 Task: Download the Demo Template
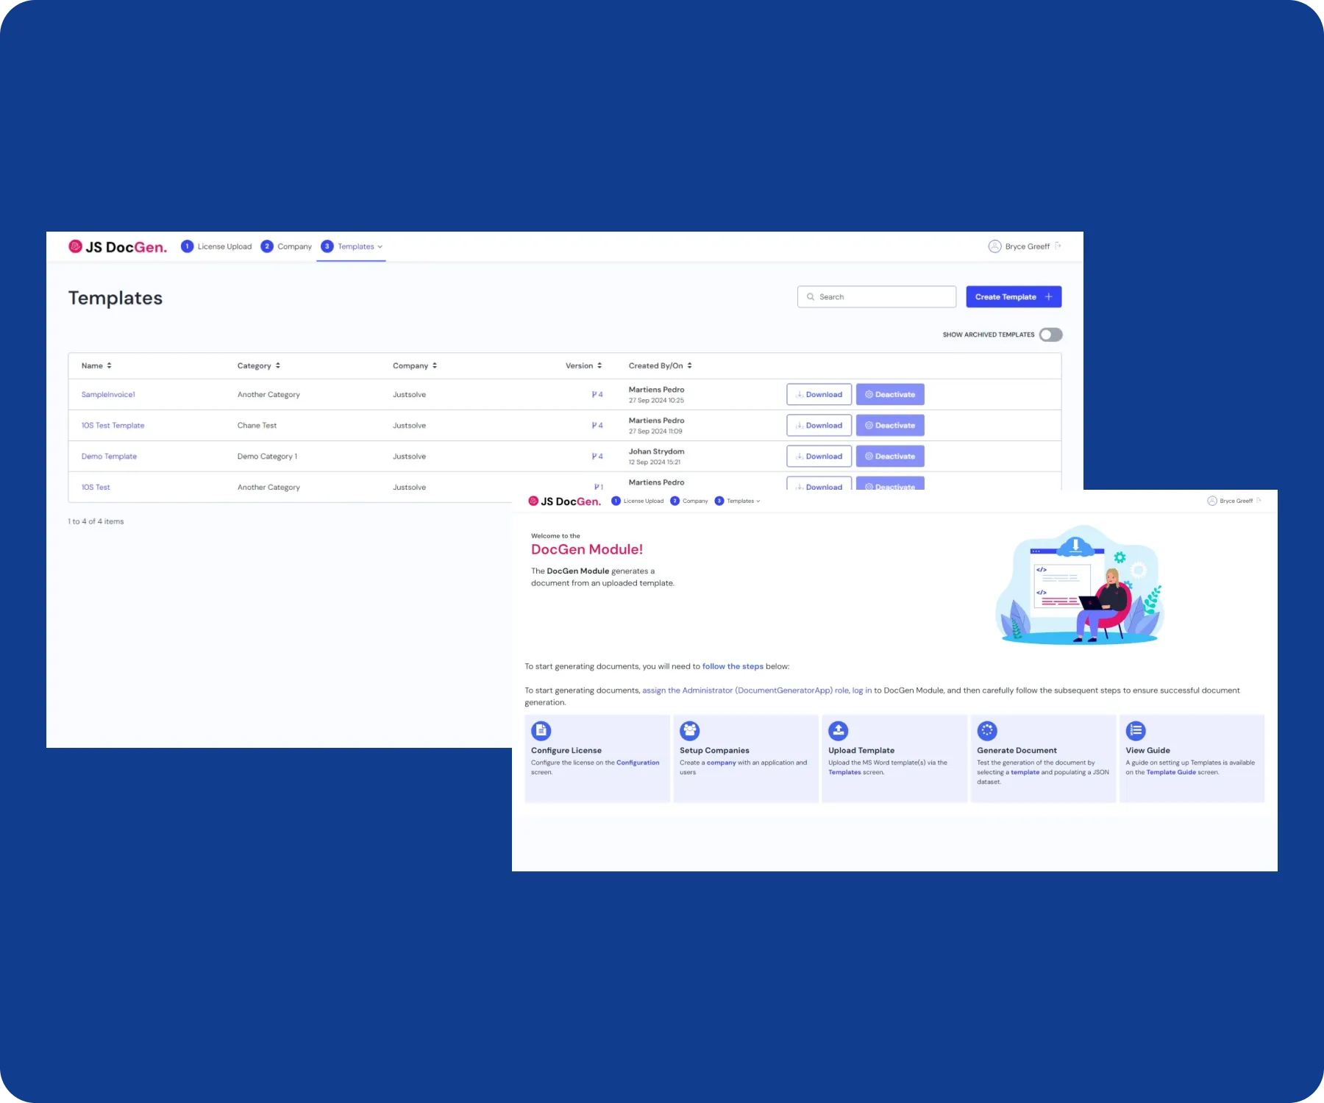coord(819,457)
